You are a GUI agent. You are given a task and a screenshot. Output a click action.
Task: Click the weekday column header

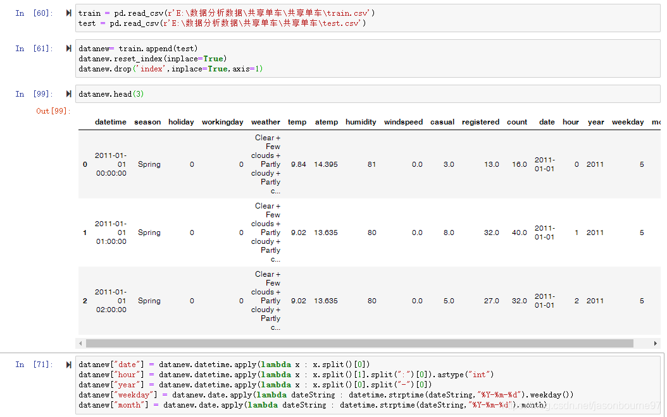coord(628,122)
